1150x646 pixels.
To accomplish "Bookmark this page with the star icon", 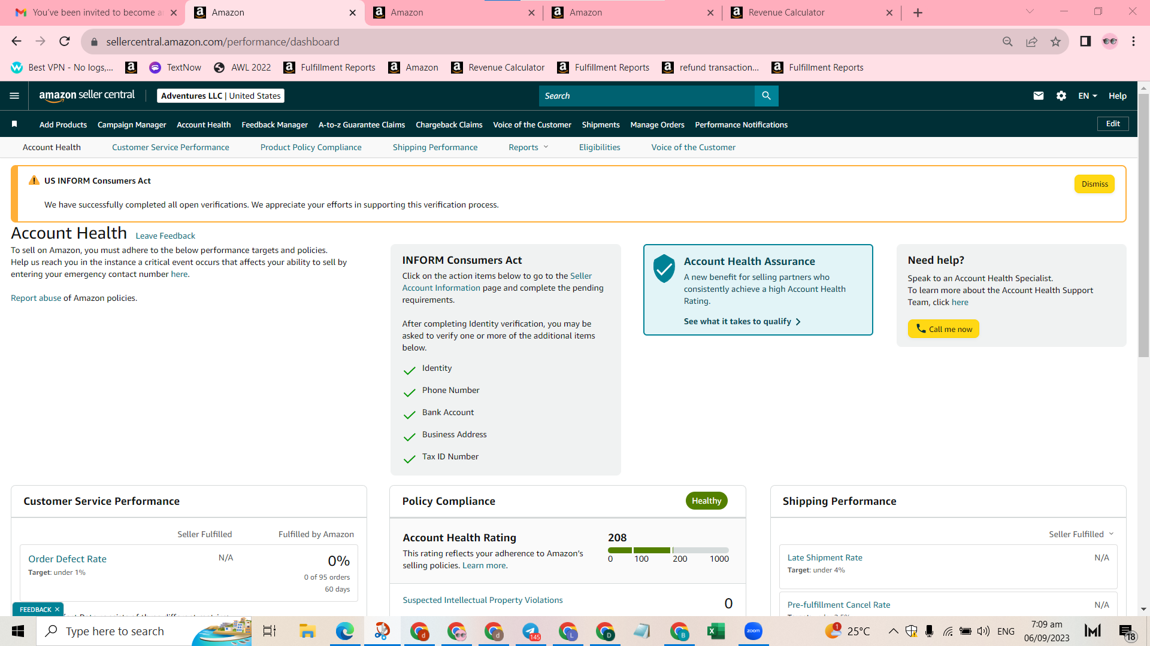I will click(x=1055, y=41).
